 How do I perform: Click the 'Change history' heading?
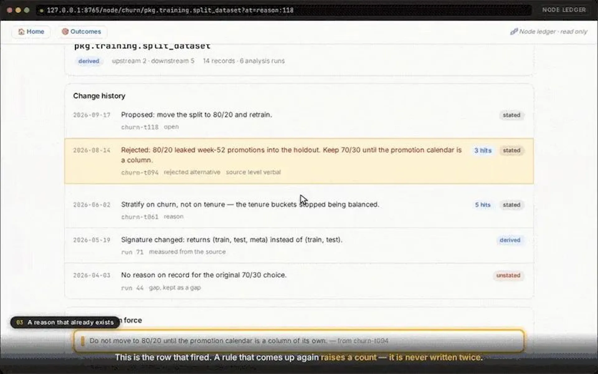pyautogui.click(x=99, y=96)
